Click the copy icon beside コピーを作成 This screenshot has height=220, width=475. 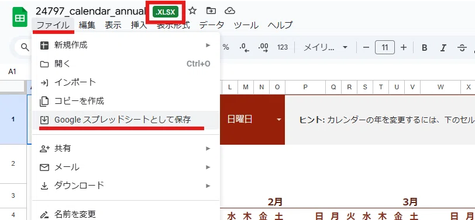tap(44, 102)
